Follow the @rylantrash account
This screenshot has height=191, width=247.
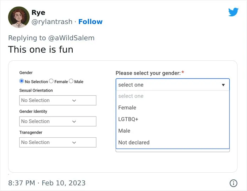tap(90, 22)
